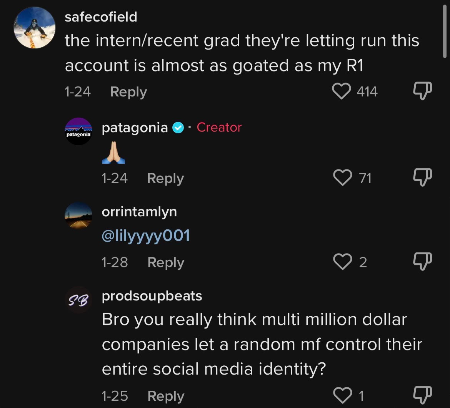Reply to orrintamlyn's comment

166,262
